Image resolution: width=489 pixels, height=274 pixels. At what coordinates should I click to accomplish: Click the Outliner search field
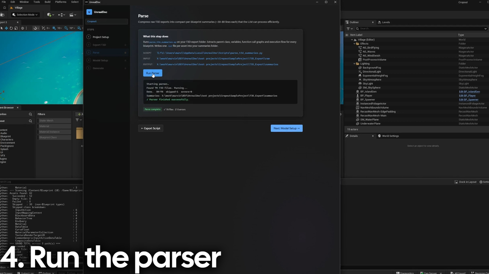pos(421,29)
